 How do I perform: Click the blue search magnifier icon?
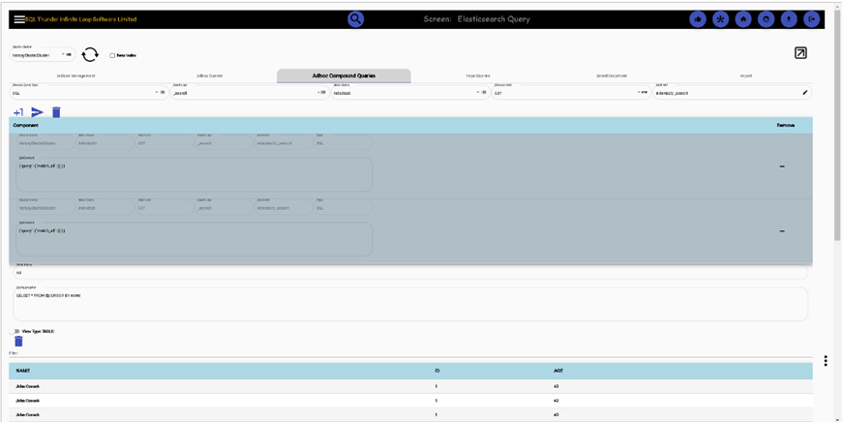(355, 19)
